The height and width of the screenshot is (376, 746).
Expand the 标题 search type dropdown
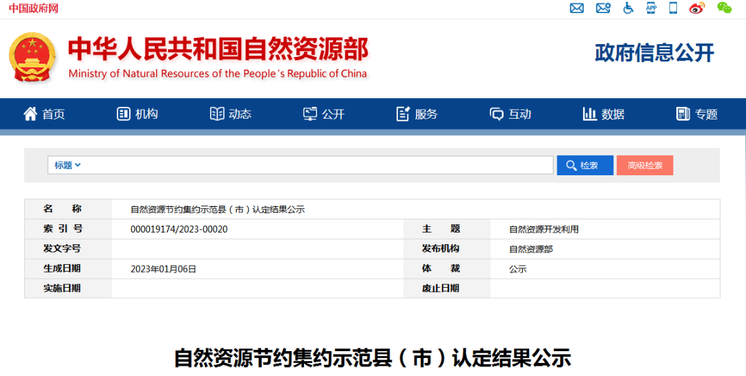coord(68,165)
